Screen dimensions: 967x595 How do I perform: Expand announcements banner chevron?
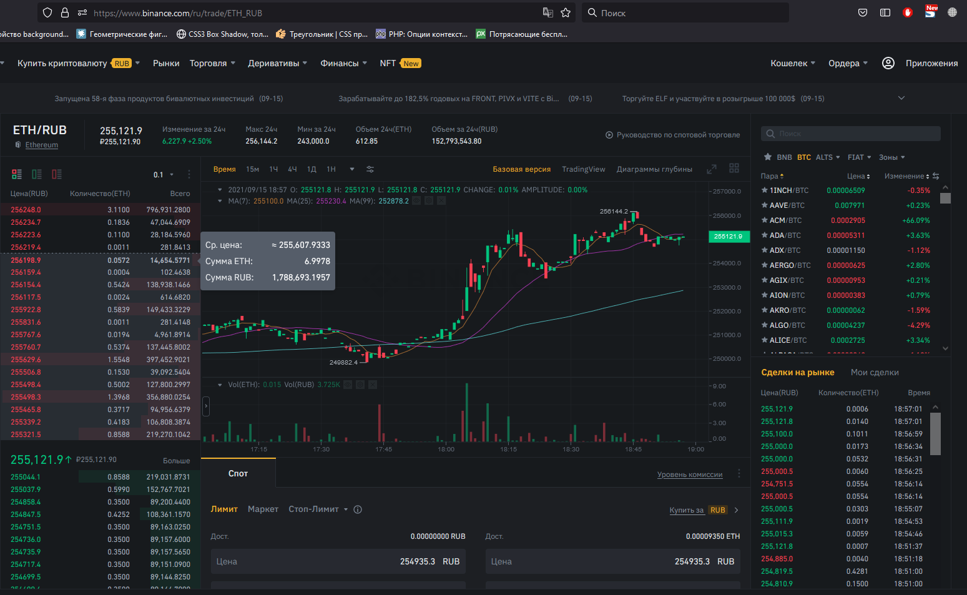[901, 98]
